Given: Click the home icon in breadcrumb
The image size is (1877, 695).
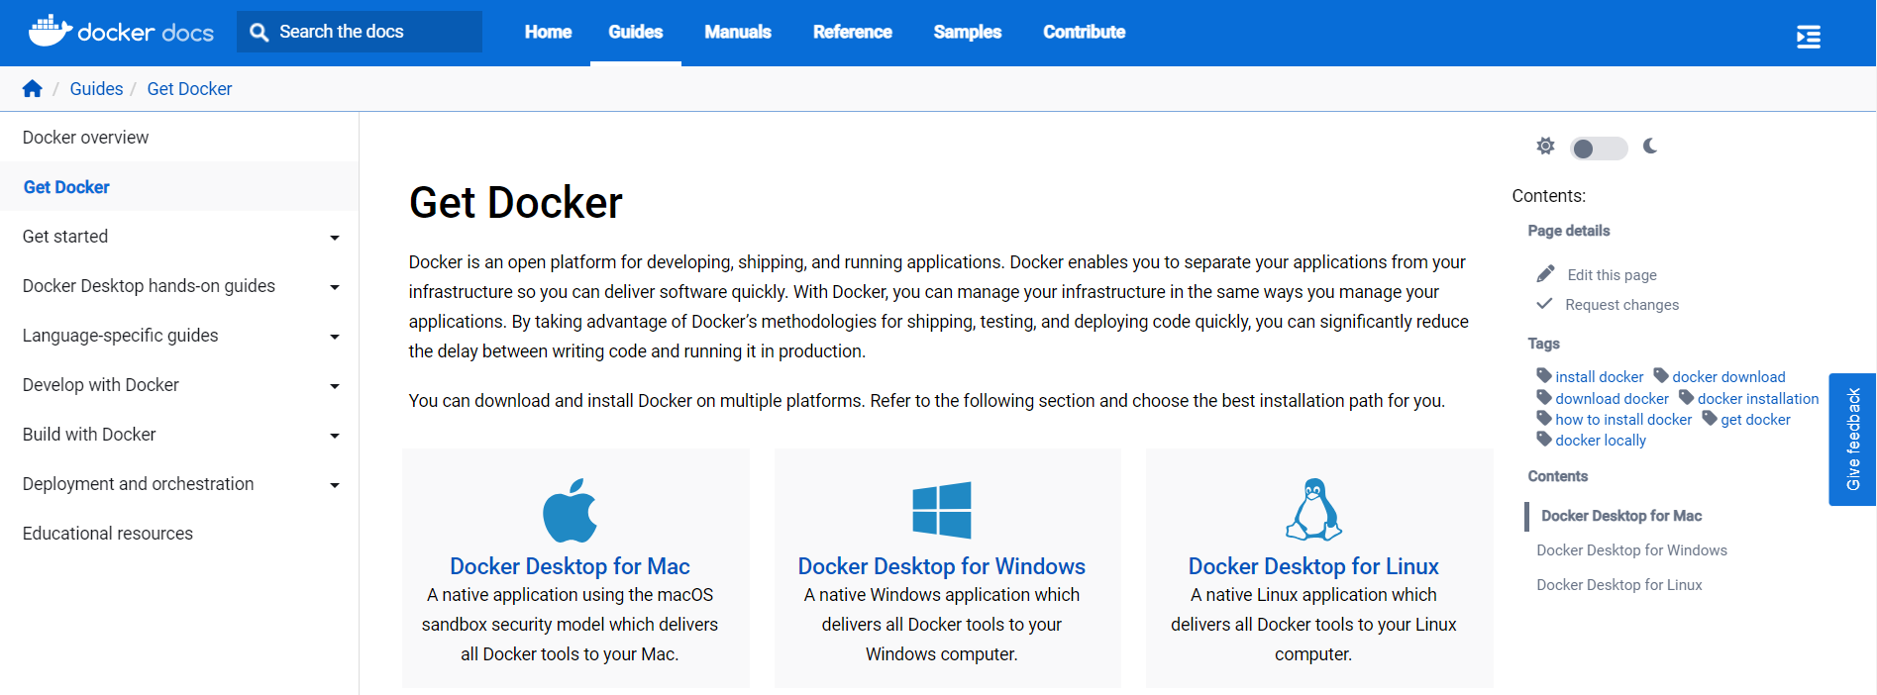Looking at the screenshot, I should click(33, 89).
